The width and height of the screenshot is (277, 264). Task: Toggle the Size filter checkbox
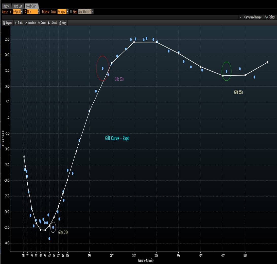(71, 12)
